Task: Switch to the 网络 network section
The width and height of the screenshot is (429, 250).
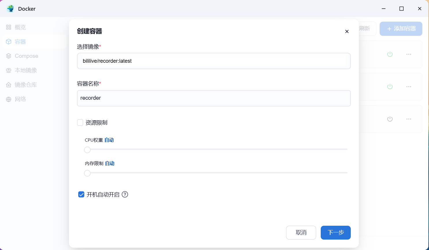Action: pos(34,99)
